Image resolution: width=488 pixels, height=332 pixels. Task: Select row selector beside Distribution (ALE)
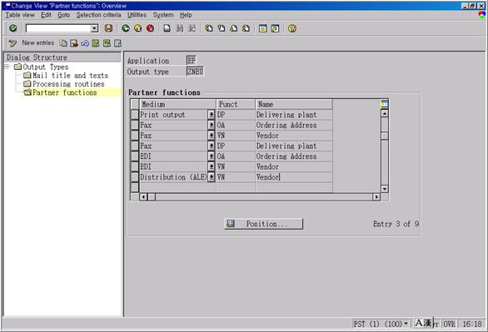pyautogui.click(x=134, y=177)
